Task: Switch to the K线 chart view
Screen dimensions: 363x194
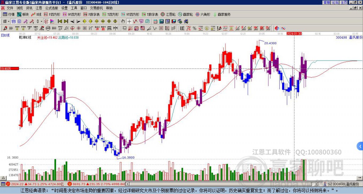Action: pyautogui.click(x=37, y=14)
